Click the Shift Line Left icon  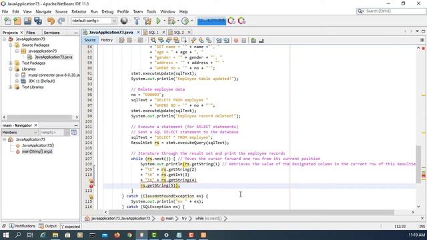219,40
